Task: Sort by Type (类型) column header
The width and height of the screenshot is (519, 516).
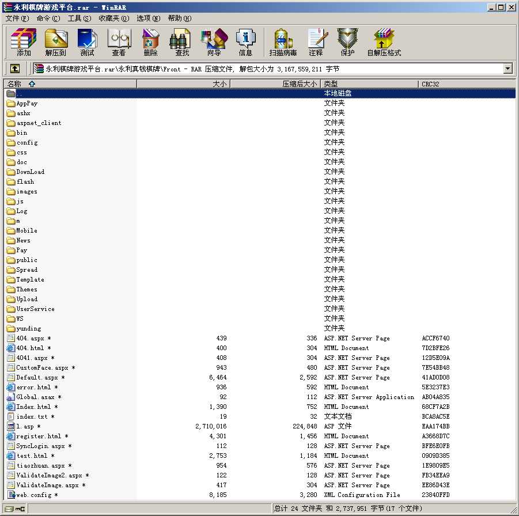Action: [369, 84]
